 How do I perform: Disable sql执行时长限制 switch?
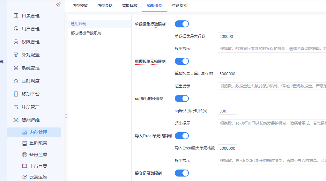click(182, 98)
